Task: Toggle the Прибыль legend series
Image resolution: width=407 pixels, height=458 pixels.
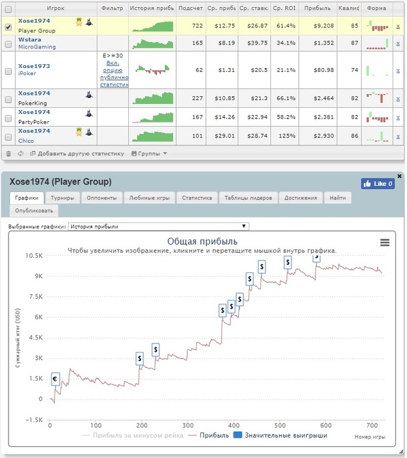Action: [x=209, y=436]
